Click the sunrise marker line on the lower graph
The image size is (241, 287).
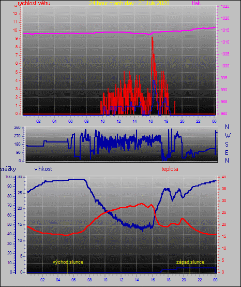pyautogui.click(x=67, y=268)
